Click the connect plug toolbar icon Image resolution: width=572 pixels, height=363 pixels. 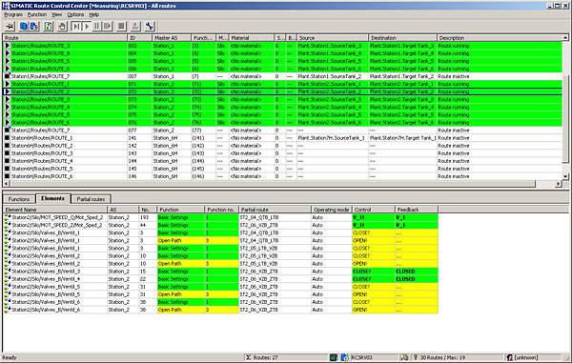(10, 27)
